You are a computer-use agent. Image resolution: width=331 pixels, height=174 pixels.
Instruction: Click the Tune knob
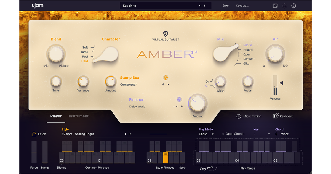tap(56, 81)
